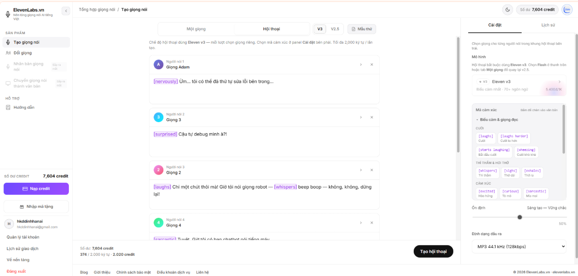This screenshot has width=578, height=276.
Task: Click Nhân bản giọng nói sidebar item
Action: pyautogui.click(x=37, y=67)
